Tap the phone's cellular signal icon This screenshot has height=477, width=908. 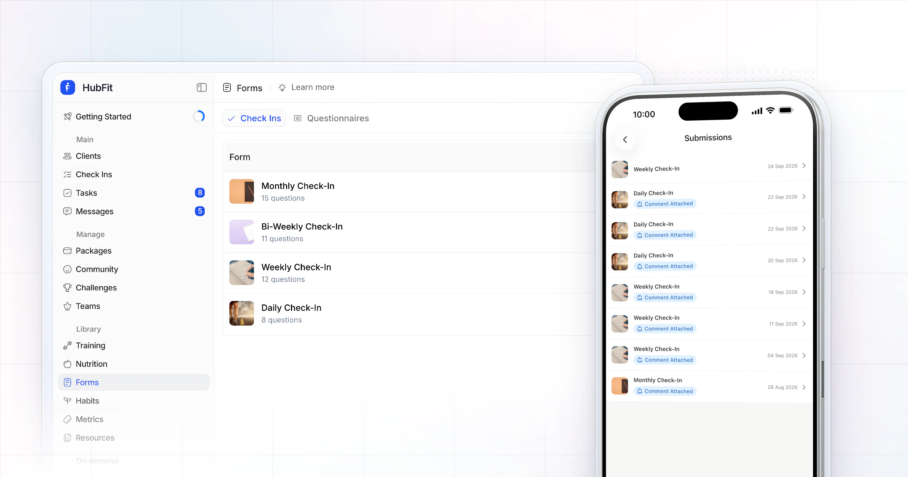click(x=757, y=111)
